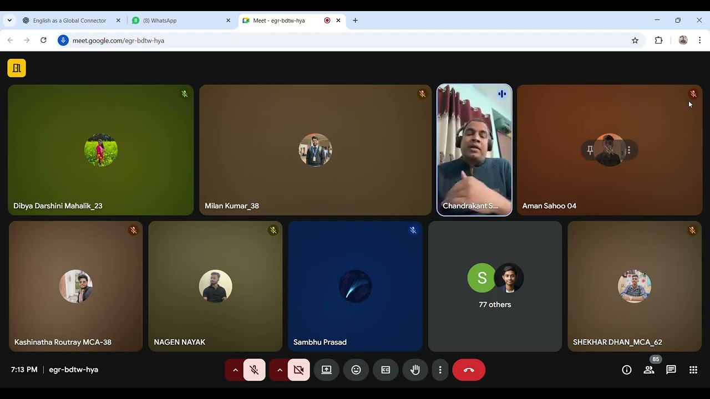Screen dimensions: 710x399
Task: Click muted mic icon on Dibya Darshini tile
Action: pyautogui.click(x=185, y=94)
